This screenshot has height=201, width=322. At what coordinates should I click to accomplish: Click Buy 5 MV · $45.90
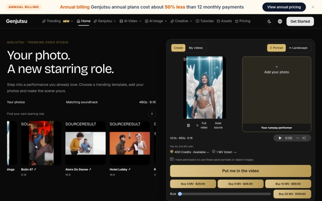(241, 184)
